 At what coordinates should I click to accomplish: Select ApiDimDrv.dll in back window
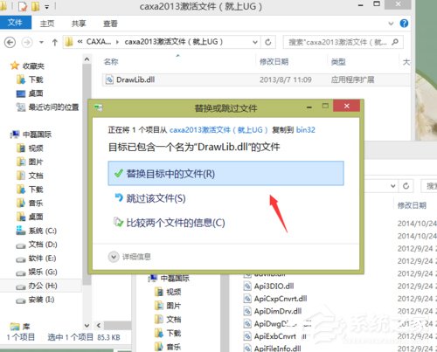point(273,311)
